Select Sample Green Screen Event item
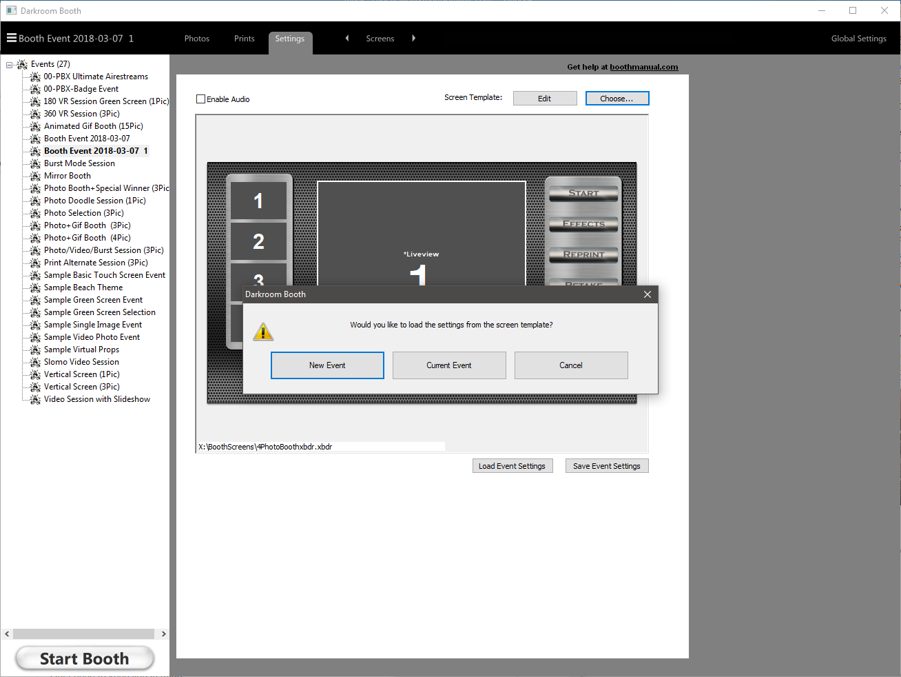This screenshot has width=901, height=677. pos(94,300)
